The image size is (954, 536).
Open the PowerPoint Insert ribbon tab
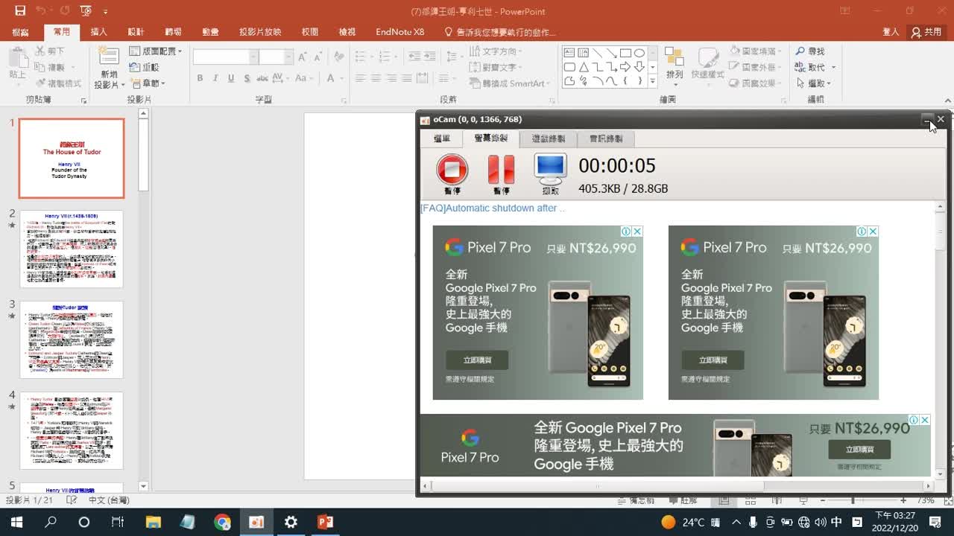98,32
